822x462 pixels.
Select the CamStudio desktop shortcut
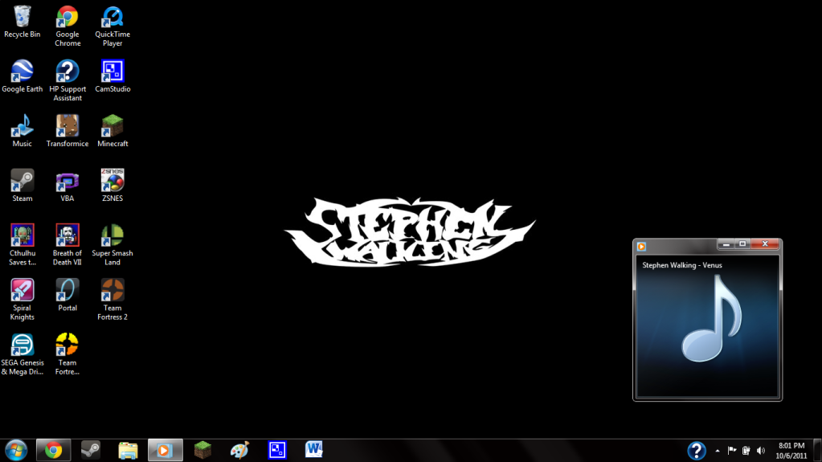click(x=112, y=76)
